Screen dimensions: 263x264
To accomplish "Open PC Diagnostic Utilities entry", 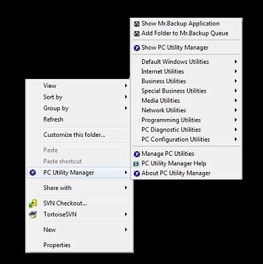I will 186,130.
